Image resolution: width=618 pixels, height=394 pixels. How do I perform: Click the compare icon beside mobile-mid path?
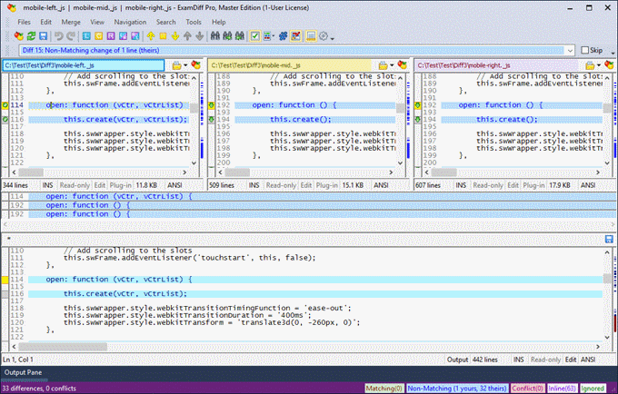[402, 65]
